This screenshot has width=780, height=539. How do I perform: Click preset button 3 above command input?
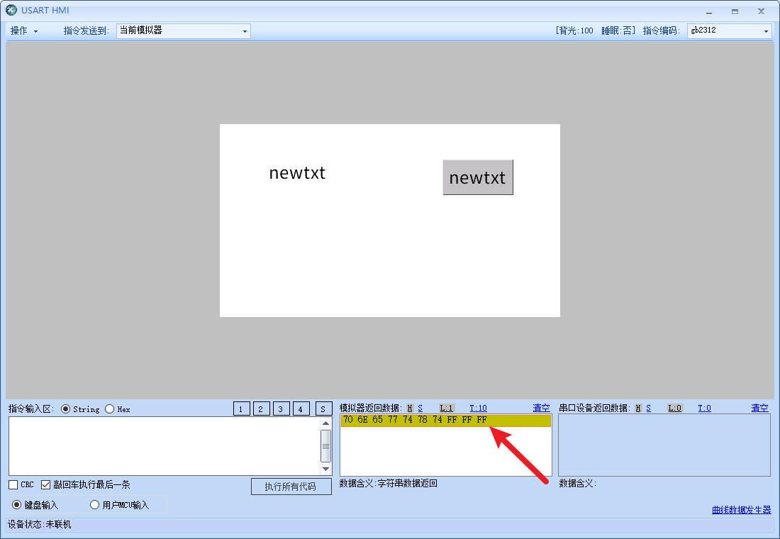[282, 409]
